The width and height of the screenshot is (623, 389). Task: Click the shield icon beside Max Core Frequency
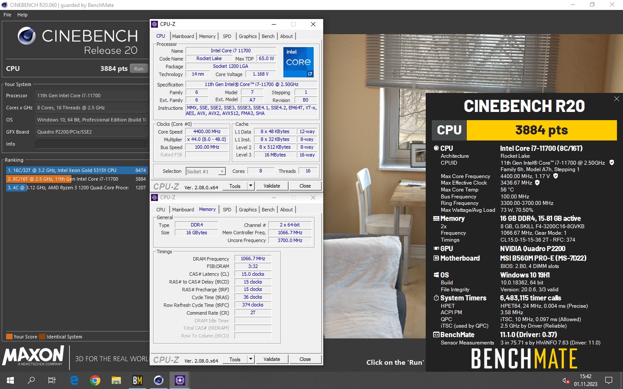(556, 176)
